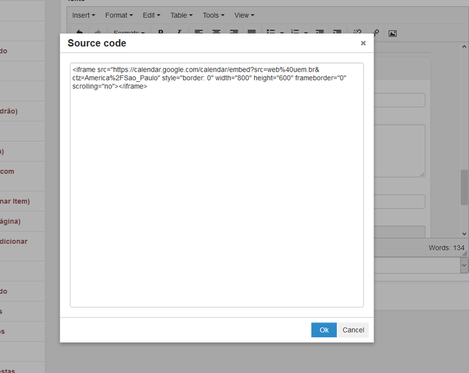Open the Format menu
Viewport: 469px width, 373px height.
click(119, 15)
